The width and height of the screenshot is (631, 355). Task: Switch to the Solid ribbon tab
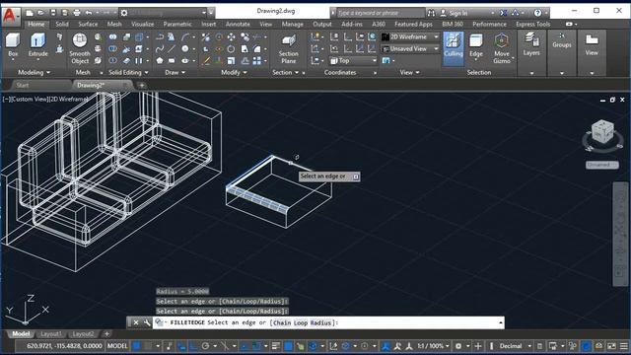[62, 24]
